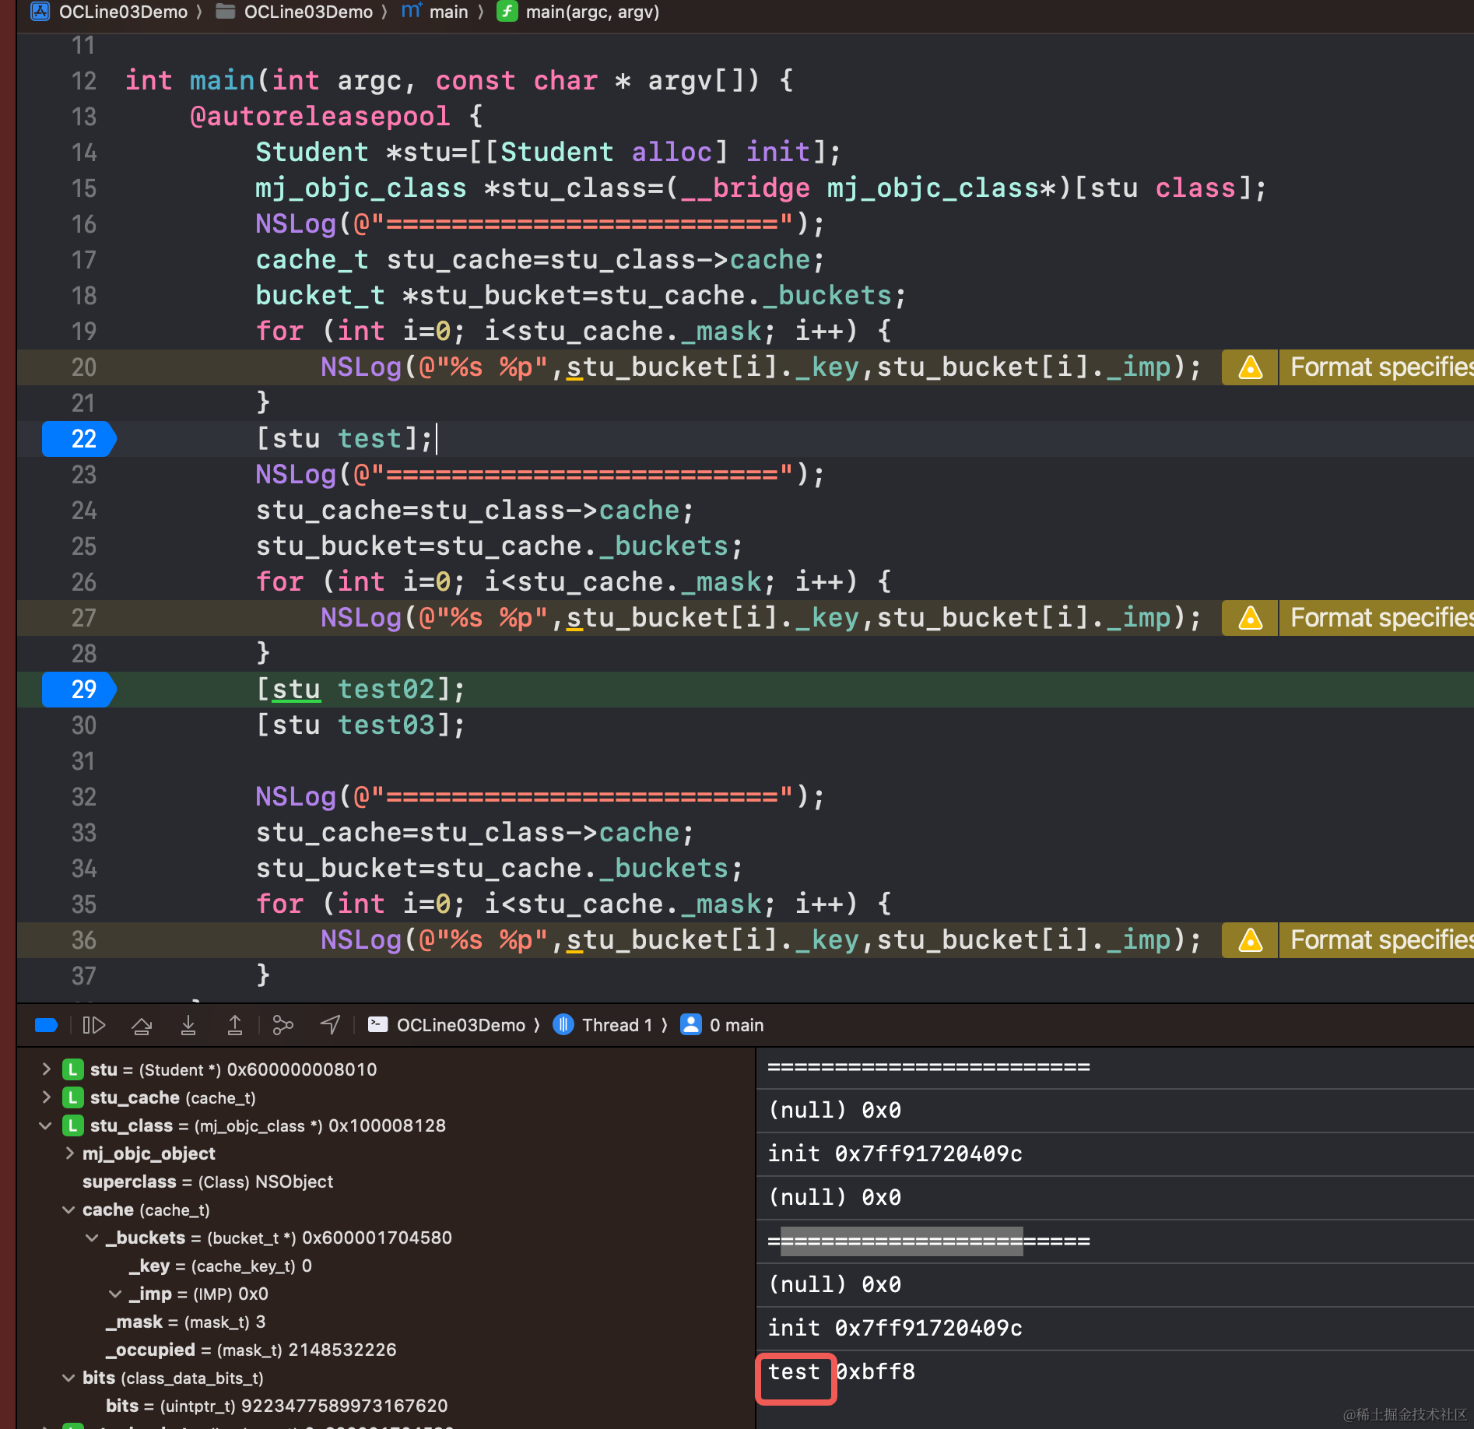This screenshot has width=1474, height=1429.
Task: Click the Step Out debug icon
Action: (x=235, y=1025)
